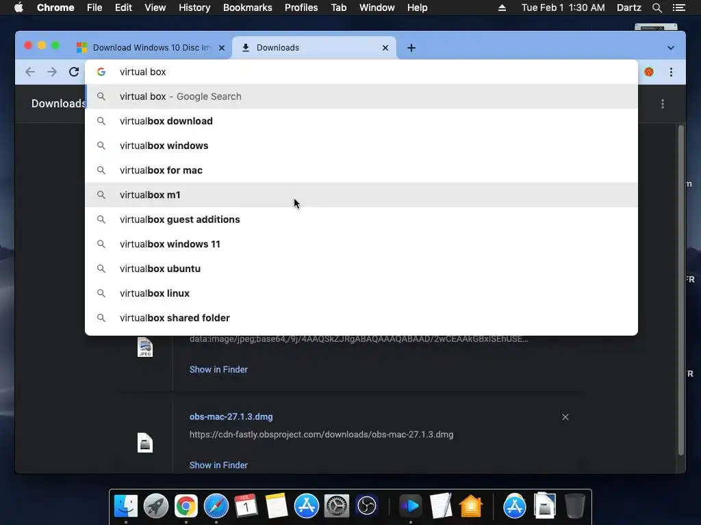The image size is (701, 525).
Task: Open the Bookmarks menu
Action: 247,8
